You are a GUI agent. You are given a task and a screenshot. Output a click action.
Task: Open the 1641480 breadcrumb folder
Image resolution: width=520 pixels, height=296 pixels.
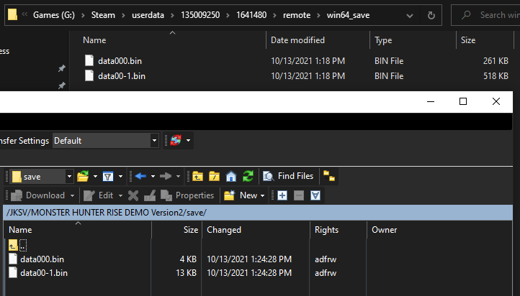point(251,15)
